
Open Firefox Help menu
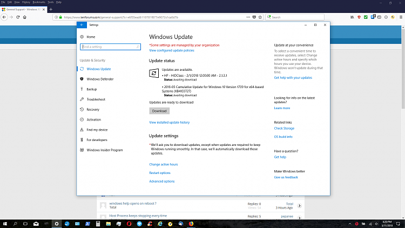[59, 2]
